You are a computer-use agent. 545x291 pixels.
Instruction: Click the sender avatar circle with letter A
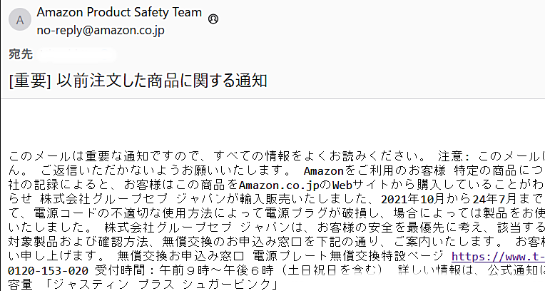tap(19, 21)
